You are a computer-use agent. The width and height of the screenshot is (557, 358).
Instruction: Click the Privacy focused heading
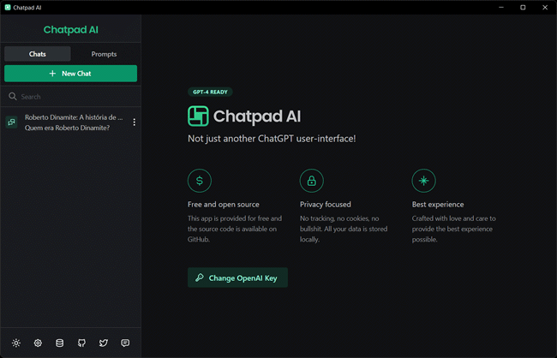pyautogui.click(x=326, y=205)
